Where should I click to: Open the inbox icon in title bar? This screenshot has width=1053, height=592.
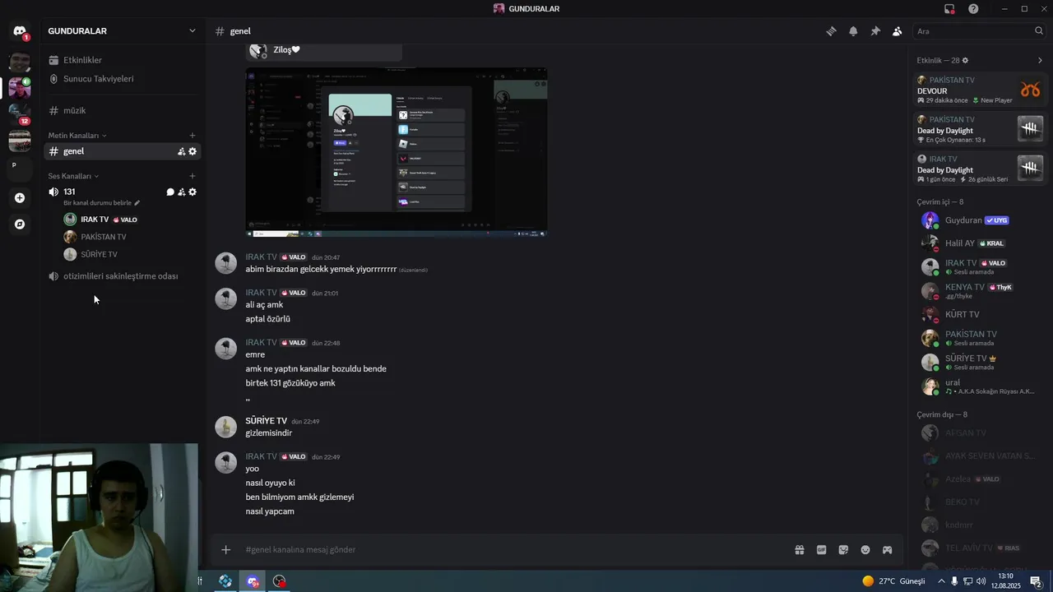point(949,9)
